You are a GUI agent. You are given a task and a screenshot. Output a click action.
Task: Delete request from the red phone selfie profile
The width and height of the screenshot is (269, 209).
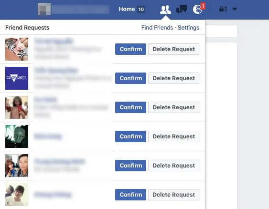pyautogui.click(x=173, y=107)
